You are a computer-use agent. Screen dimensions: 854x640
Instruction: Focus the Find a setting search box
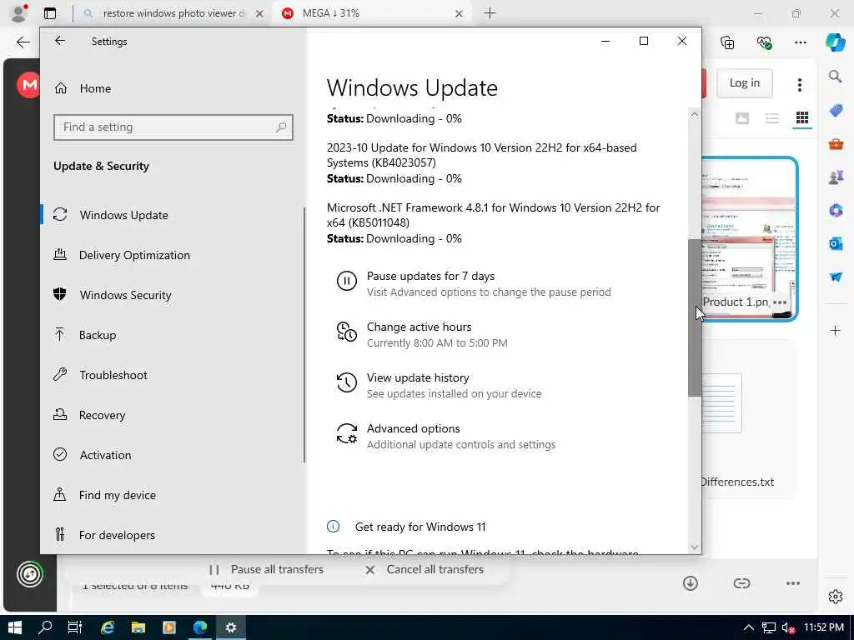pos(173,127)
